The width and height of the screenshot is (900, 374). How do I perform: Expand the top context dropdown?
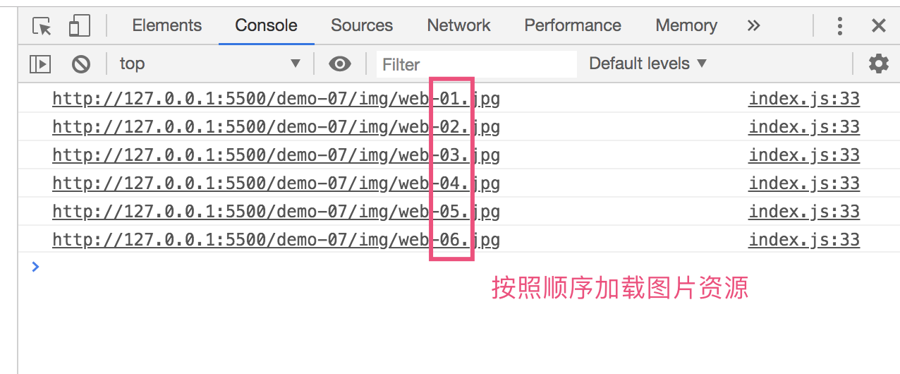[209, 64]
